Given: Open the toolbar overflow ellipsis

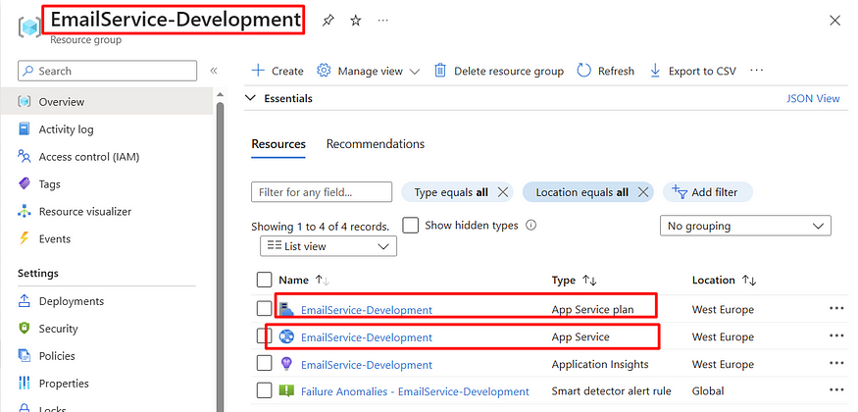Looking at the screenshot, I should pyautogui.click(x=757, y=70).
